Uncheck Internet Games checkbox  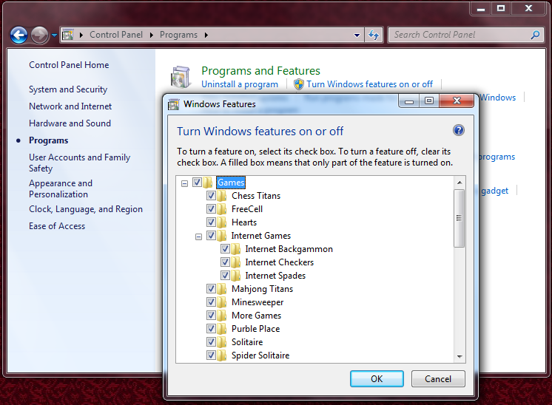211,235
